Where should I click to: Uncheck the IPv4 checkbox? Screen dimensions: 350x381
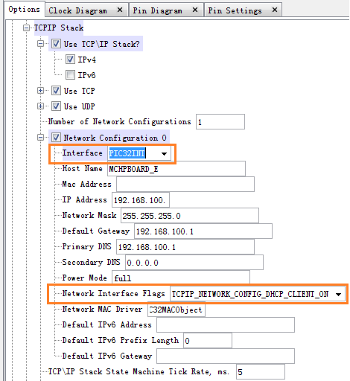[x=70, y=60]
